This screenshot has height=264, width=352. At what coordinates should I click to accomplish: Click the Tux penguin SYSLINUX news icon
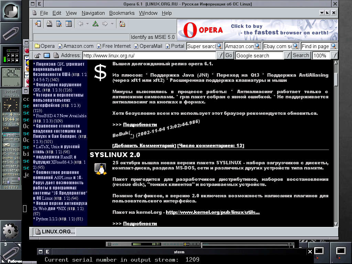(x=100, y=169)
